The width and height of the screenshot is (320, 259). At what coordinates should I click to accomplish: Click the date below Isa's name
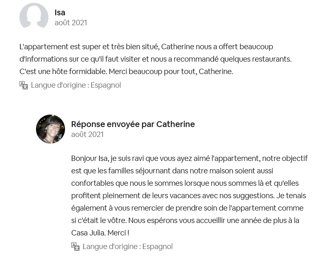(71, 23)
